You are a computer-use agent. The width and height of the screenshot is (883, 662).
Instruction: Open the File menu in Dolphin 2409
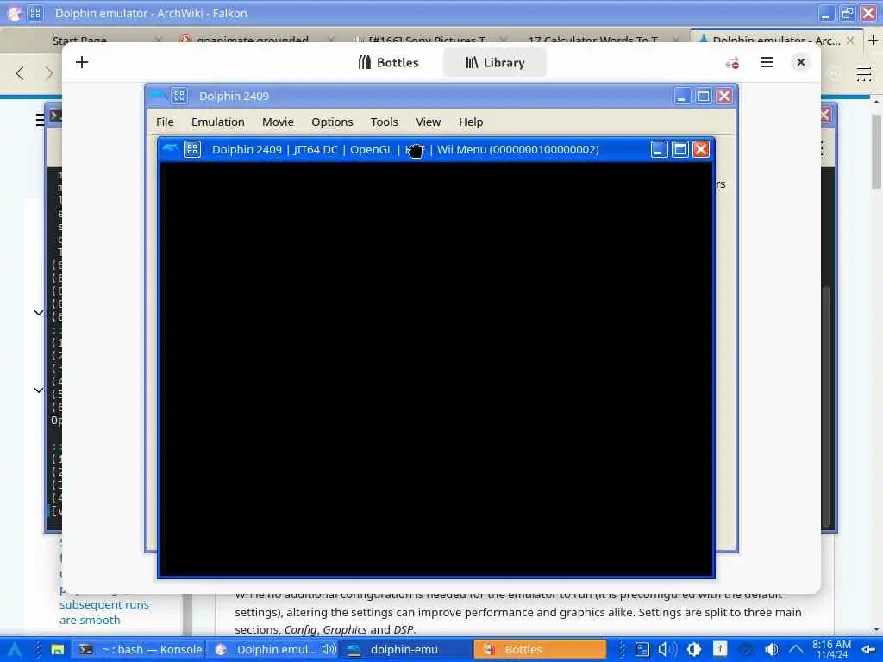pyautogui.click(x=165, y=122)
